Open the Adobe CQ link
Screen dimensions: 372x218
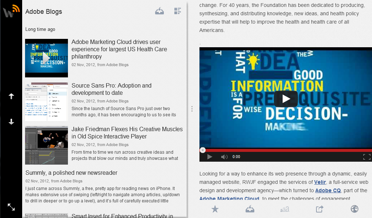pyautogui.click(x=328, y=190)
